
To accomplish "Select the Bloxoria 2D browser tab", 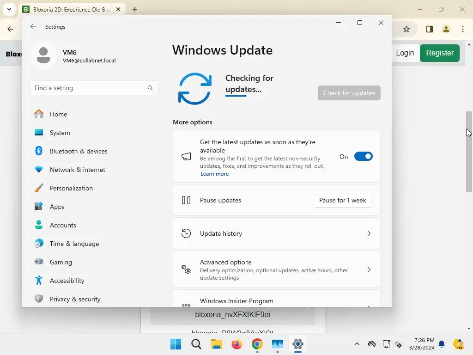I will [72, 10].
